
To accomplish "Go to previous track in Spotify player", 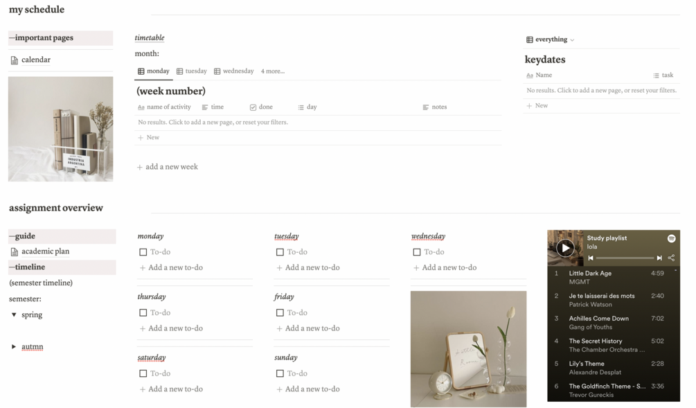I will [591, 258].
